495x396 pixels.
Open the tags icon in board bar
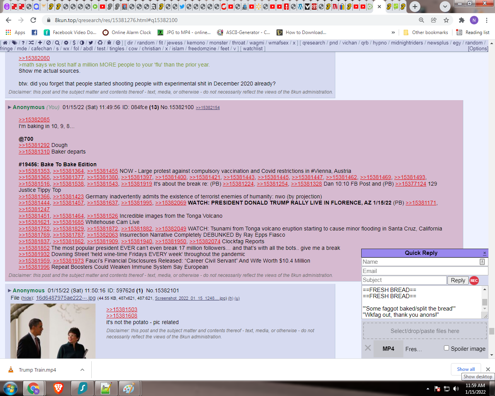[x=14, y=43]
